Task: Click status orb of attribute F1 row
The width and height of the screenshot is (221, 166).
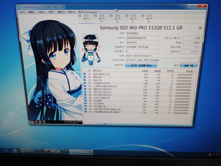Action: tap(86, 112)
